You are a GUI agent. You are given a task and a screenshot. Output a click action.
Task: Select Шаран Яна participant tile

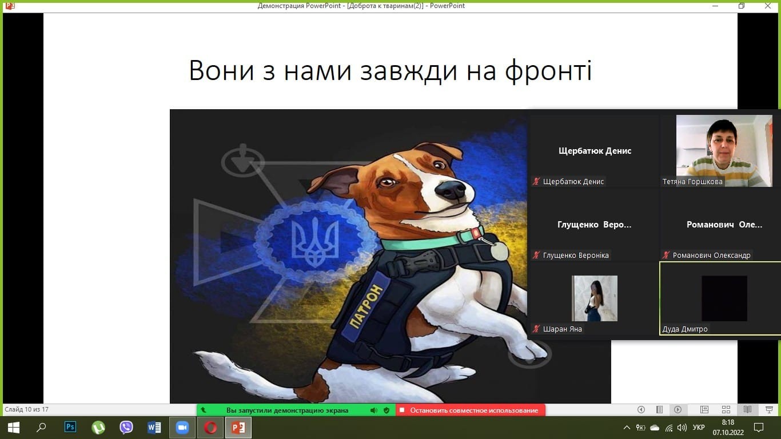click(x=595, y=298)
